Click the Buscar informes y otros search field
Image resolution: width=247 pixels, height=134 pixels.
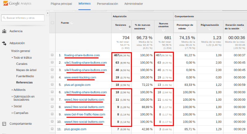pos(23,18)
